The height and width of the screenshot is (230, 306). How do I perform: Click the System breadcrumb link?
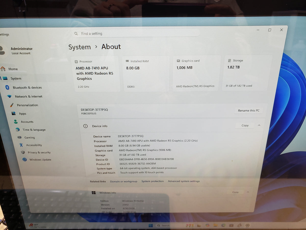[80, 47]
